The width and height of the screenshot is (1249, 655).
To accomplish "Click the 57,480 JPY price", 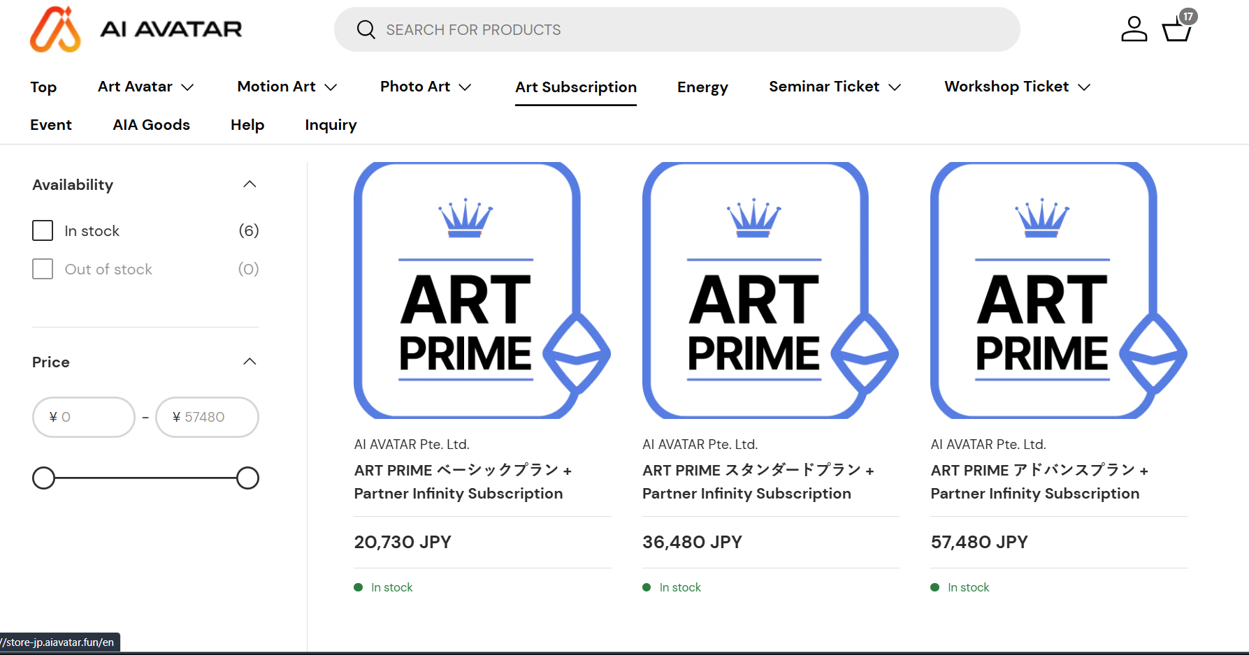I will point(979,542).
